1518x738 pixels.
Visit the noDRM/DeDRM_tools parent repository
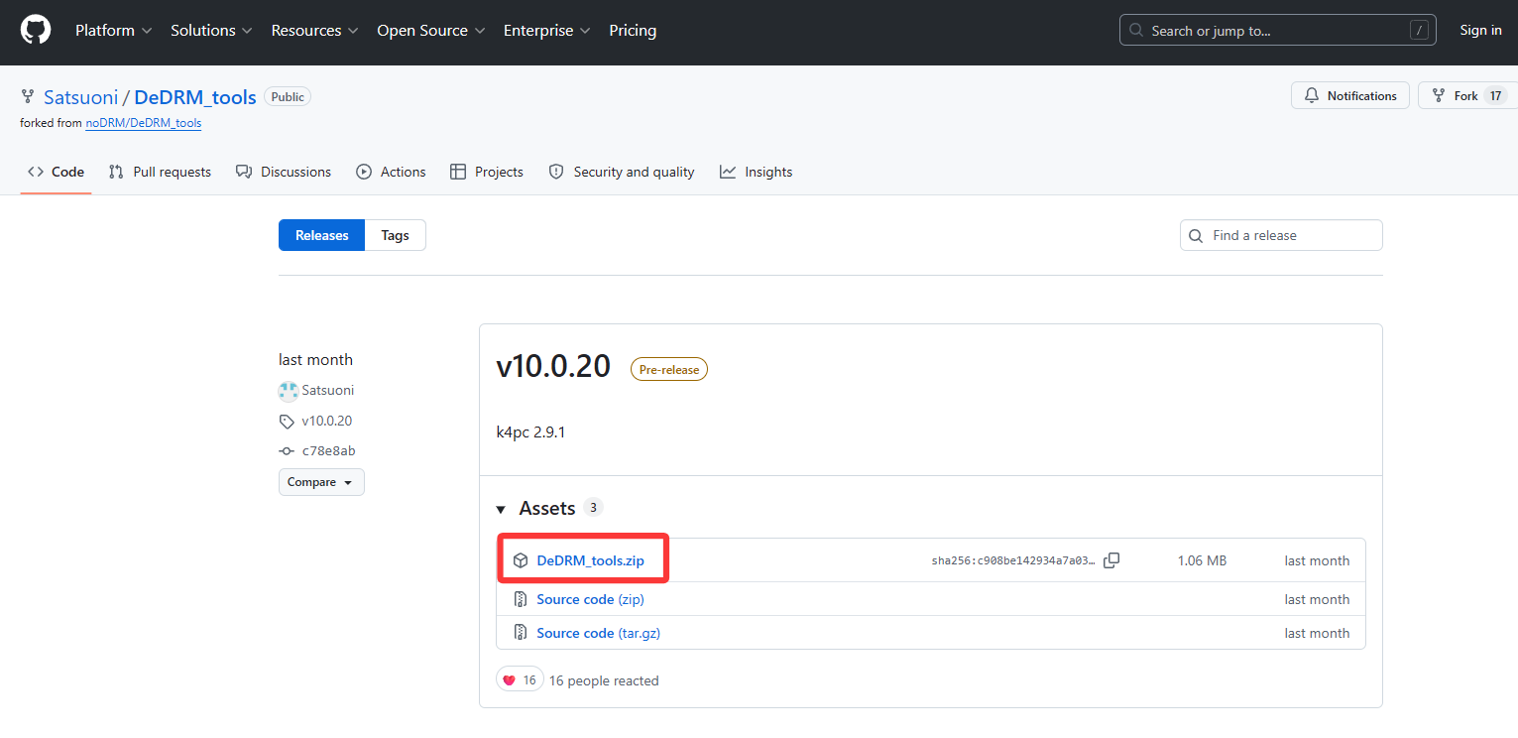tap(144, 123)
